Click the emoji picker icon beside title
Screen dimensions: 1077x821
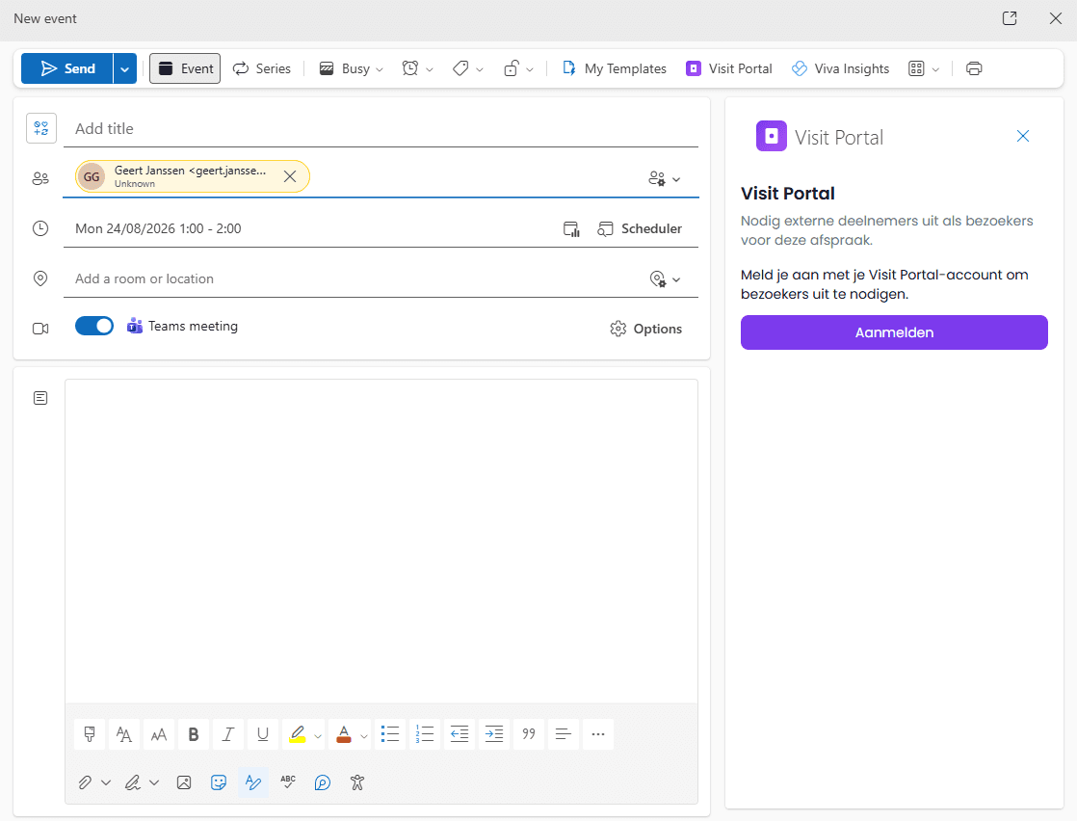[x=41, y=128]
